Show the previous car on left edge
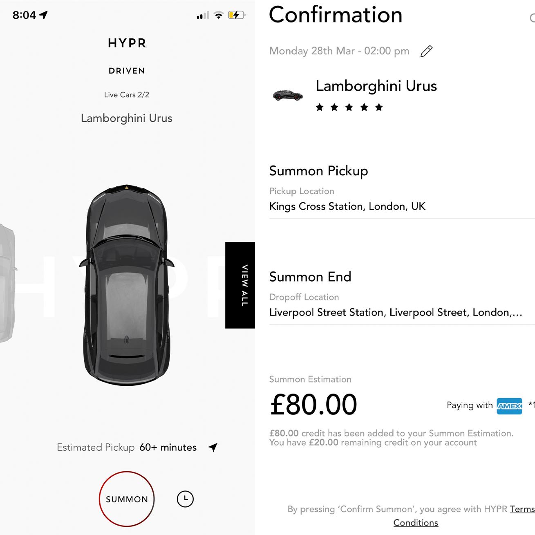Image resolution: width=535 pixels, height=535 pixels. (8, 283)
